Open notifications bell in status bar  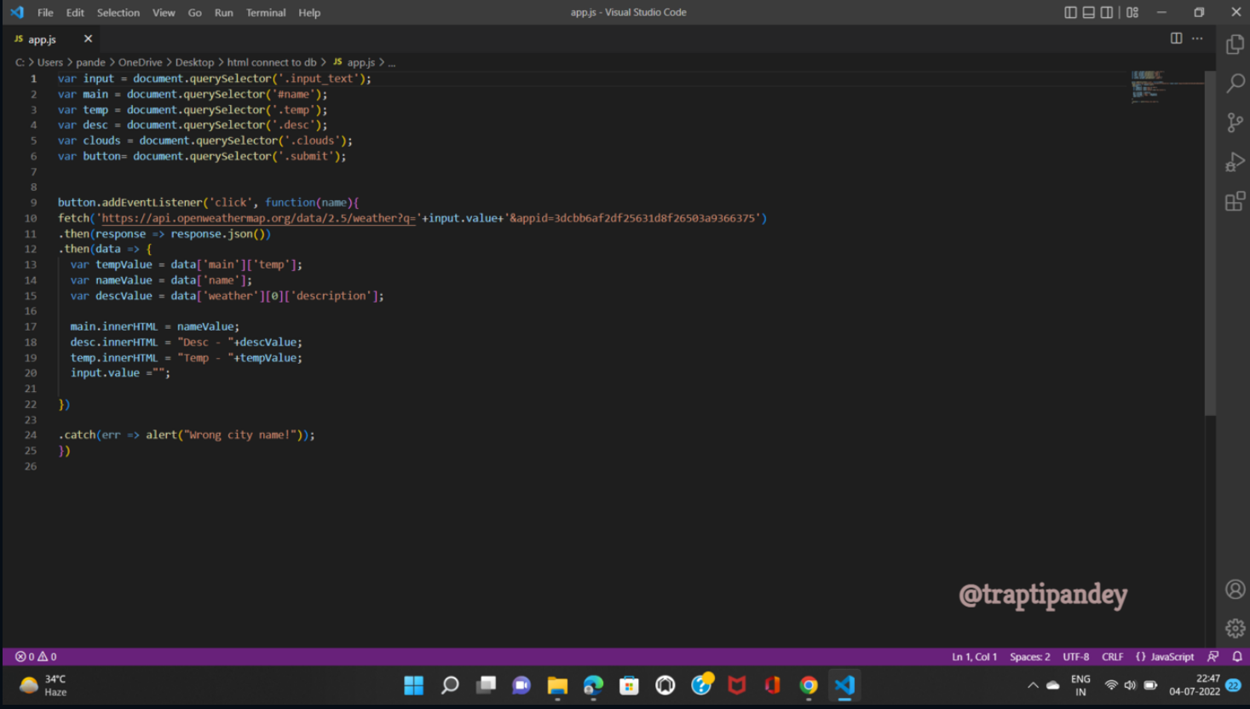(x=1237, y=656)
